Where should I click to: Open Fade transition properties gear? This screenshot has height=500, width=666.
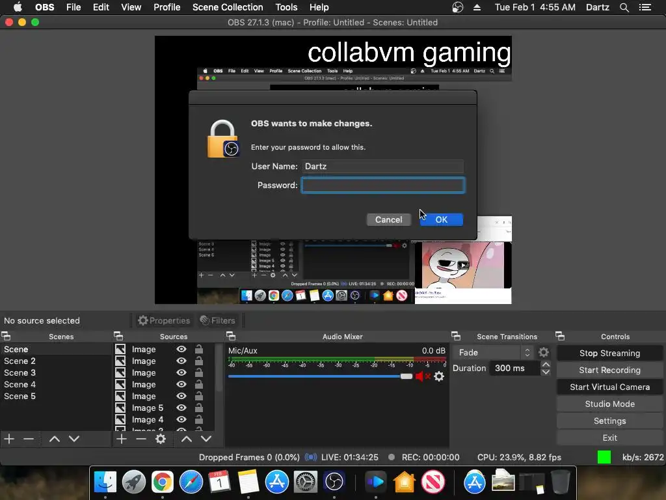[544, 352]
